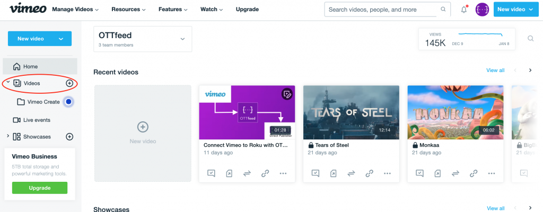Copy link icon under Tears of Steel
The width and height of the screenshot is (543, 212).
(370, 173)
